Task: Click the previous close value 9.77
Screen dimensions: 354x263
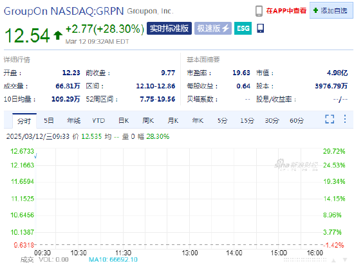Action: click(x=168, y=73)
